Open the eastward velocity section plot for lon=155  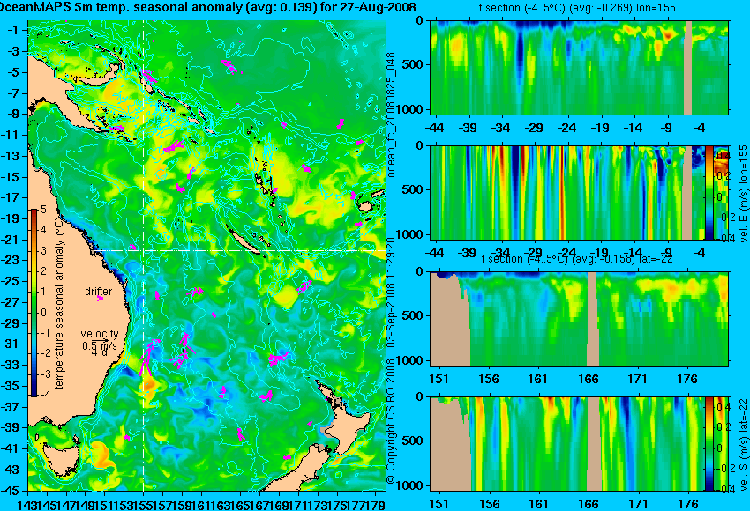[x=567, y=192]
